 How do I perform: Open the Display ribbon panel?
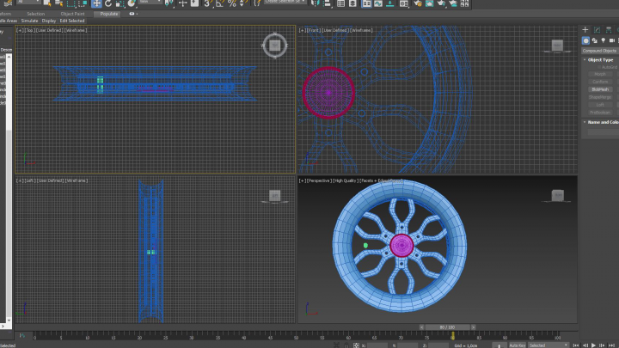tap(49, 21)
